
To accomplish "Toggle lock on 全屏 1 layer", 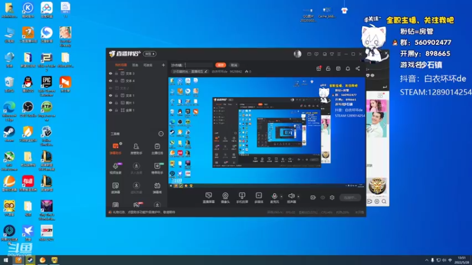I will (x=116, y=110).
